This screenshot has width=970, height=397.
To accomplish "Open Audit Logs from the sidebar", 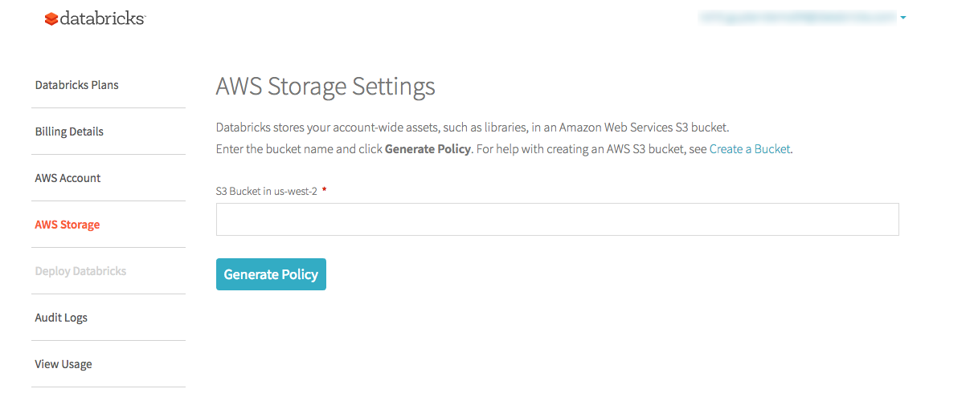I will [61, 318].
